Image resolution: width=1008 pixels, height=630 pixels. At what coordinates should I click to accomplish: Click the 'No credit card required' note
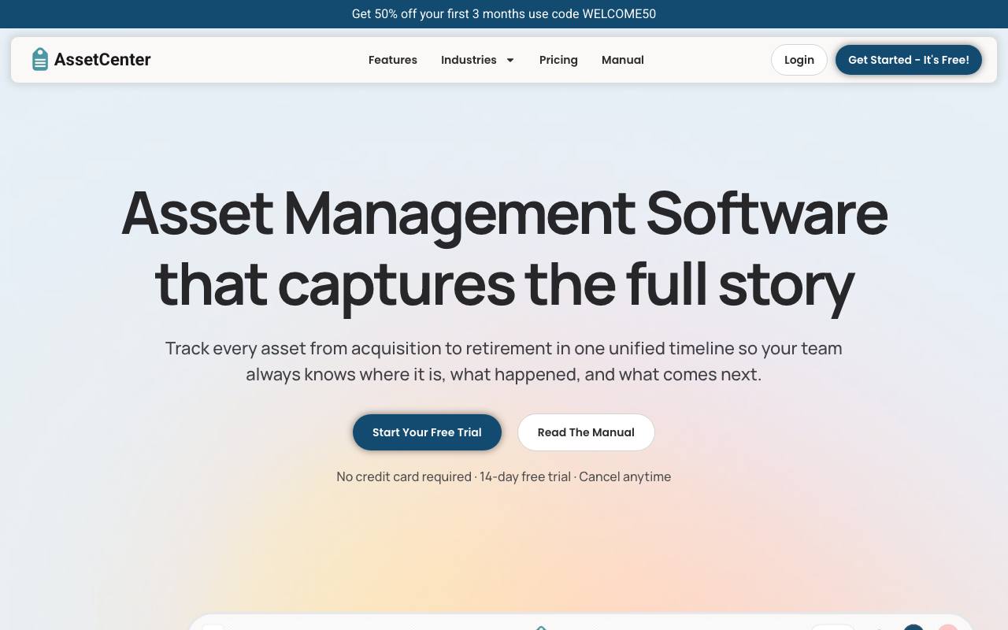(504, 476)
